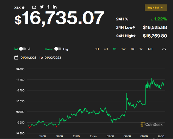This screenshot has height=139, width=173.
Task: Click the 24H % label
Action: pyautogui.click(x=122, y=19)
